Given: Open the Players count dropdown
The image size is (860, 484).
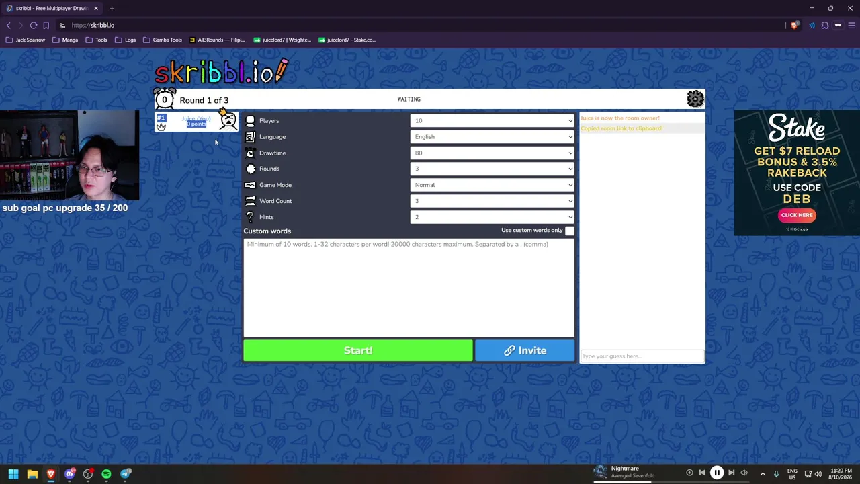Looking at the screenshot, I should (x=492, y=121).
